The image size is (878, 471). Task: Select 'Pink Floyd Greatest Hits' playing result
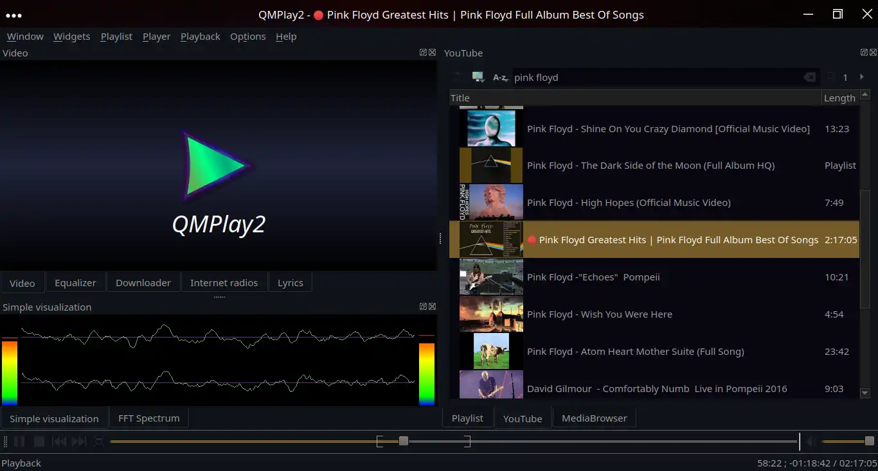654,240
